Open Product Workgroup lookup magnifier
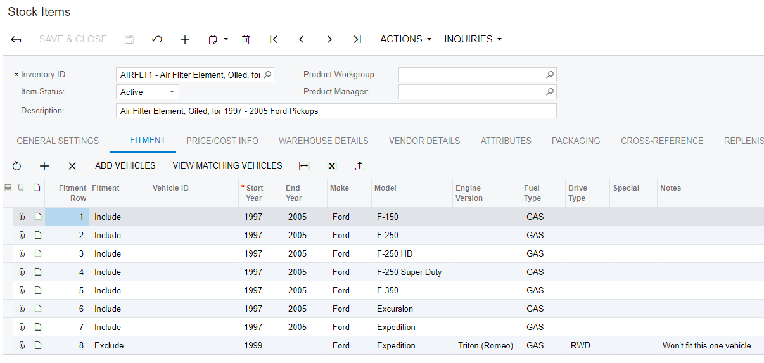 tap(550, 75)
